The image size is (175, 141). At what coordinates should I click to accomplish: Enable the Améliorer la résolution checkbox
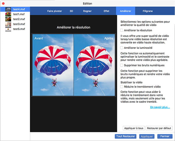click(122, 30)
